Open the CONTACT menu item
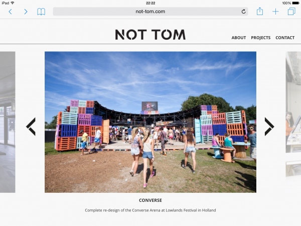The height and width of the screenshot is (226, 301). (285, 38)
